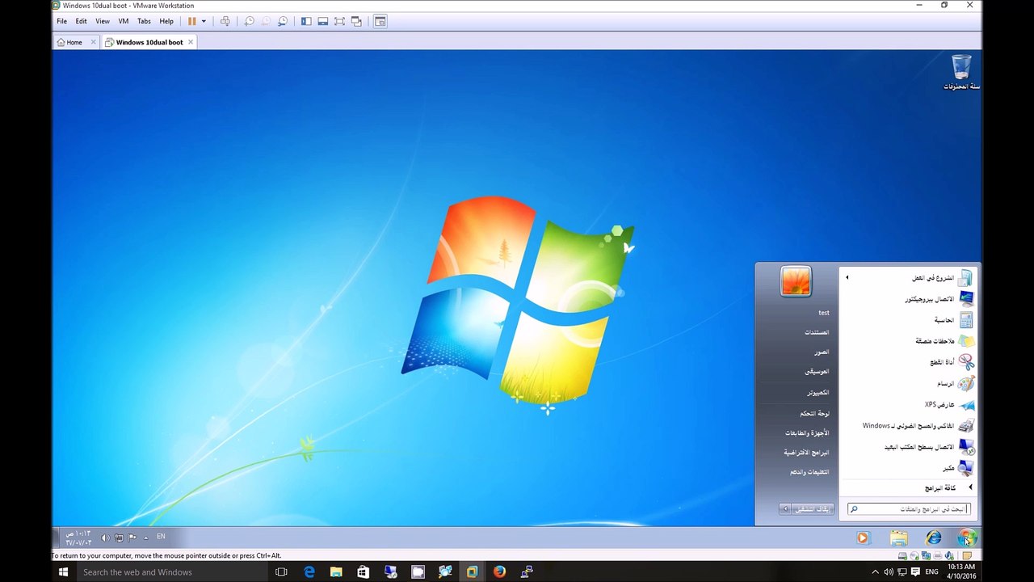Open the View menu in VMware
The height and width of the screenshot is (582, 1034).
[x=103, y=21]
